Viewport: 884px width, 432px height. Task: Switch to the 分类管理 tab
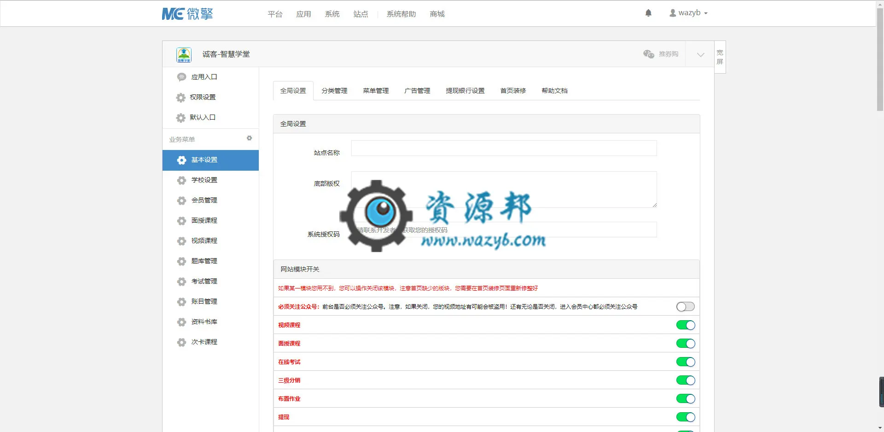pos(334,91)
